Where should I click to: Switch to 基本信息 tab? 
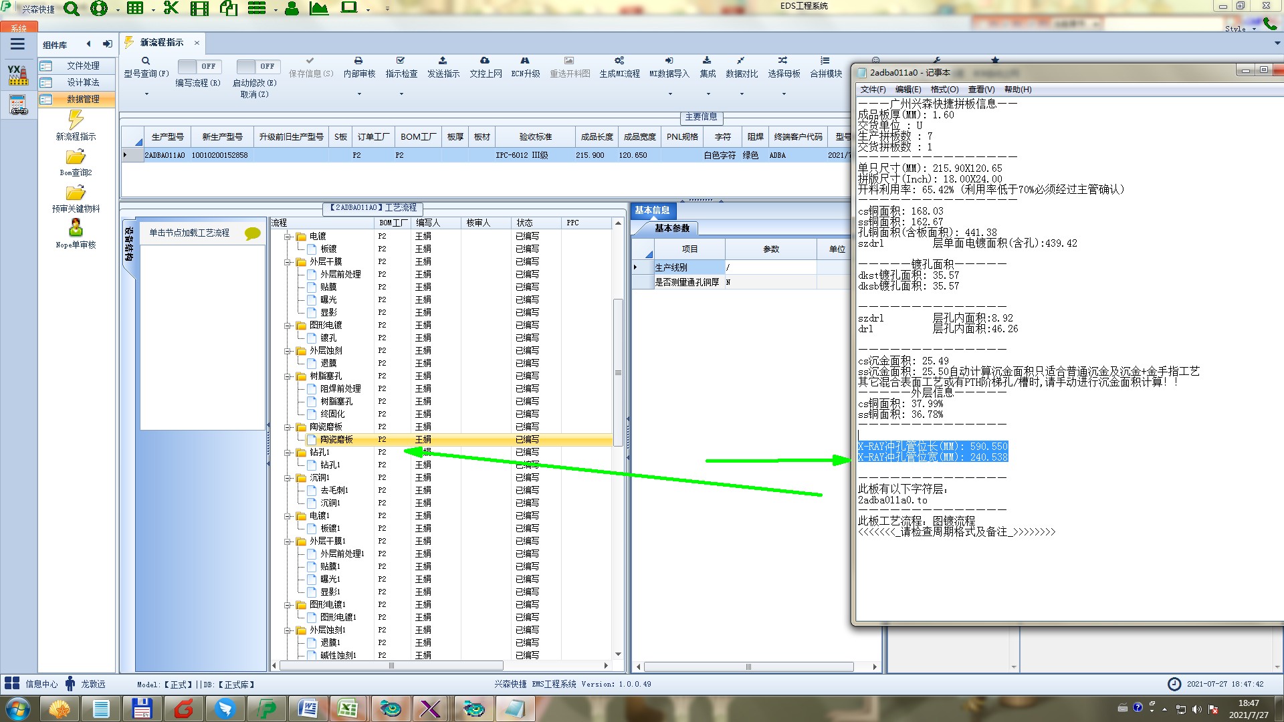[652, 211]
